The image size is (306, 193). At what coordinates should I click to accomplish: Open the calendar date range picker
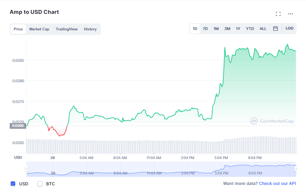[x=275, y=28]
